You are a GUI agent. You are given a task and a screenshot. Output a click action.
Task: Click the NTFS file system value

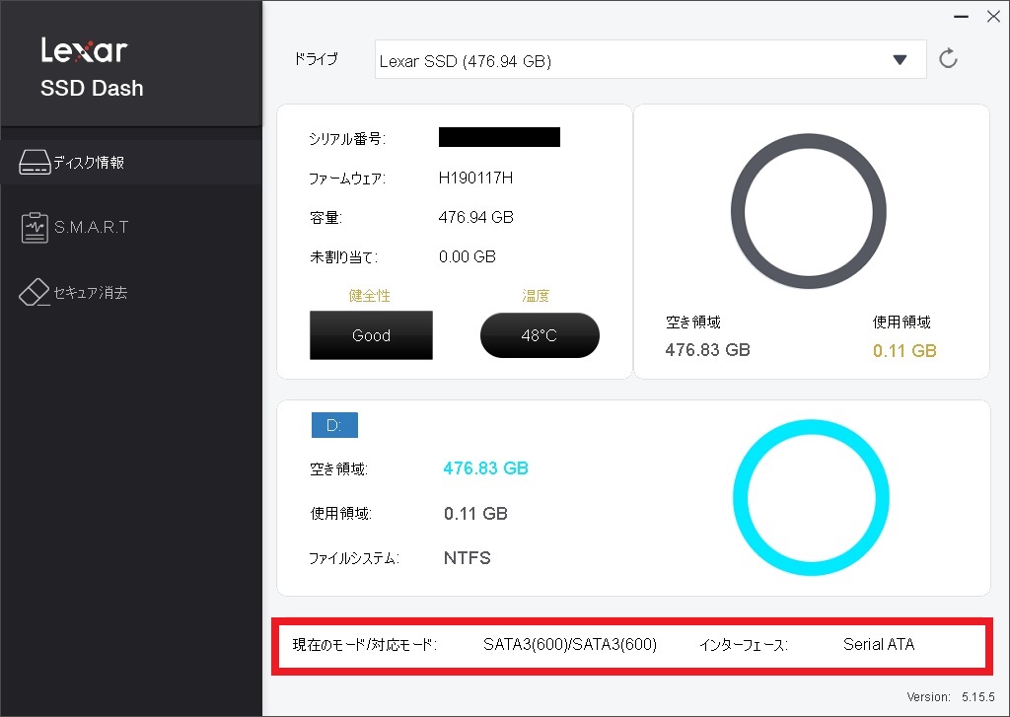(x=467, y=558)
